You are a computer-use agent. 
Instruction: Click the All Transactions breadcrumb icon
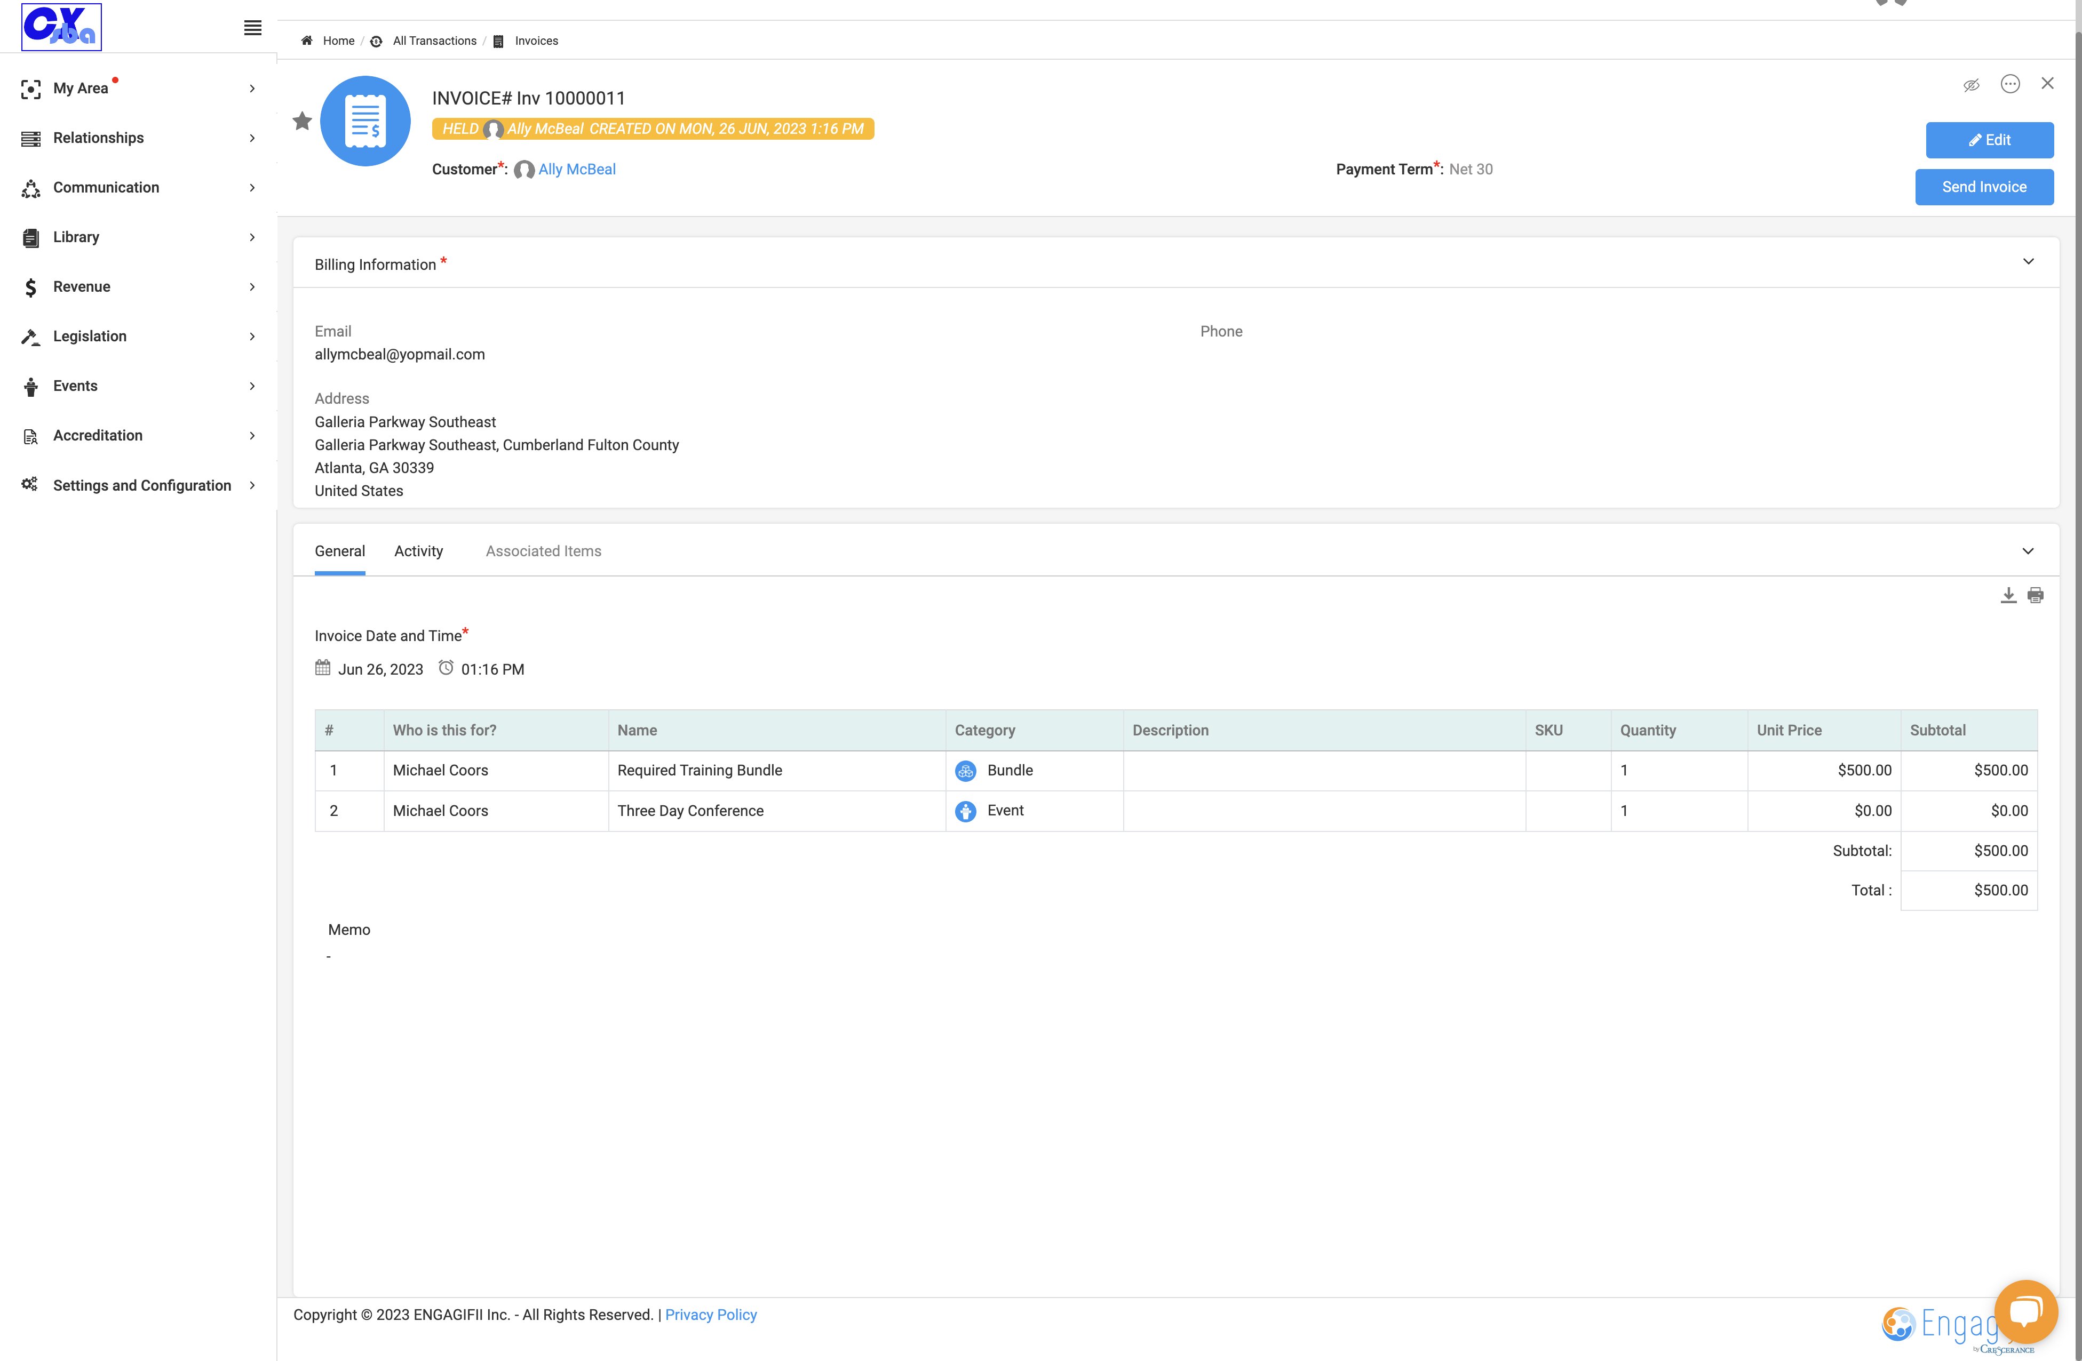pyautogui.click(x=376, y=41)
